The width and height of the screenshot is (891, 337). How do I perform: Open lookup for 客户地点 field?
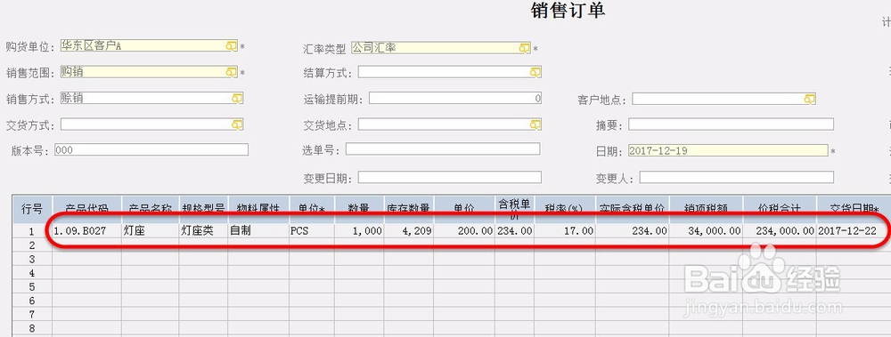click(810, 100)
